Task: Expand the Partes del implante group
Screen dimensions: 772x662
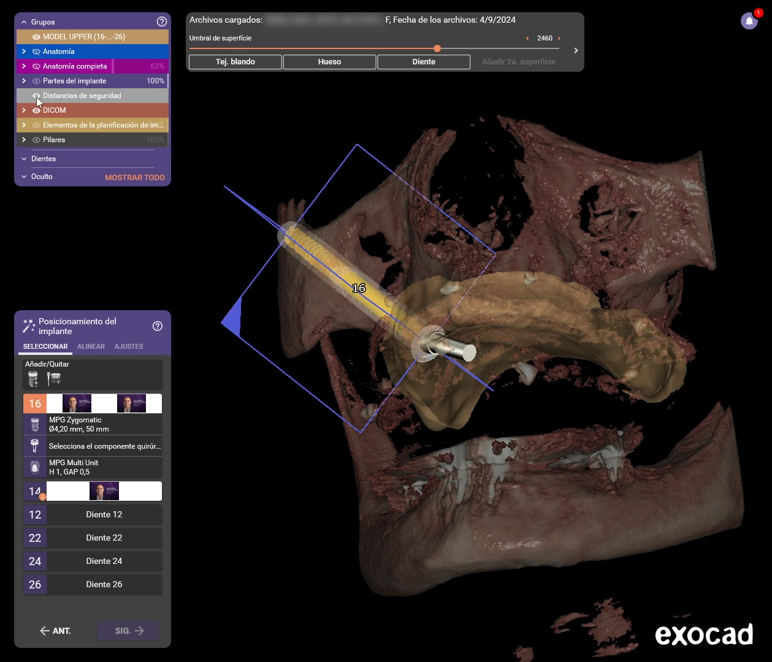Action: [x=24, y=81]
